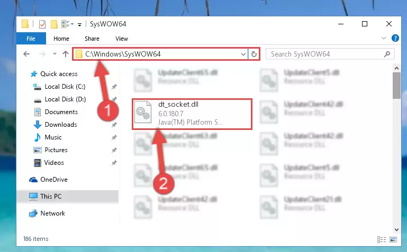Viewport: 407px width, 252px height.
Task: Click the 6.0.180.7 version text
Action: [x=171, y=114]
